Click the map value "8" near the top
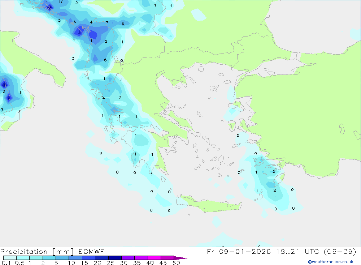This screenshot has width=361, height=265. (x=123, y=23)
